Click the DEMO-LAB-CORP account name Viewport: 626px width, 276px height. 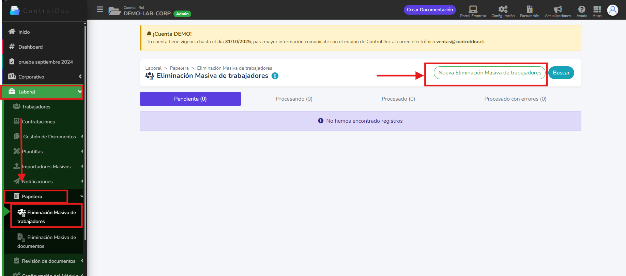(x=147, y=14)
